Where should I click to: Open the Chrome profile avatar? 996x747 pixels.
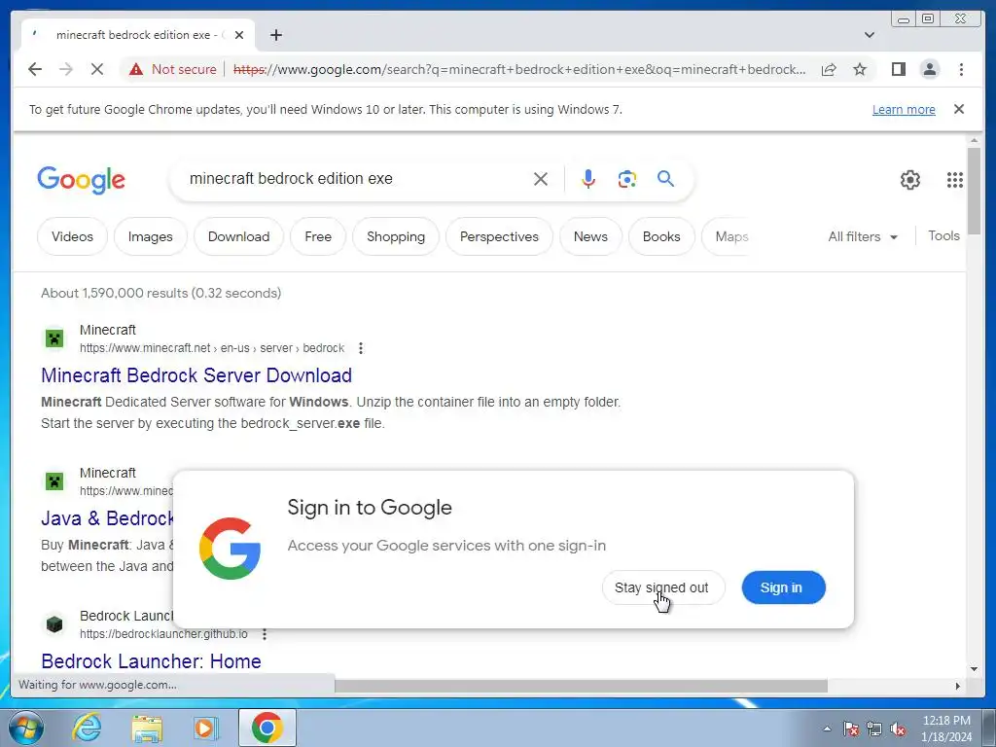tap(930, 69)
